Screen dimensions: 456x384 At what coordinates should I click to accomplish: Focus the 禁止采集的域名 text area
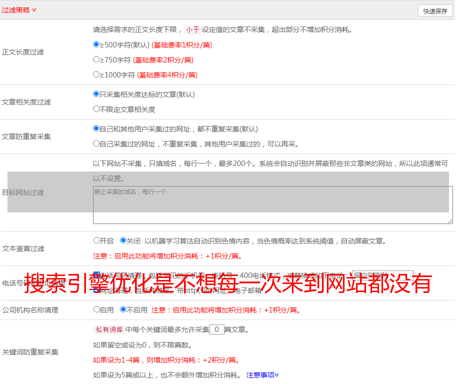point(272,205)
